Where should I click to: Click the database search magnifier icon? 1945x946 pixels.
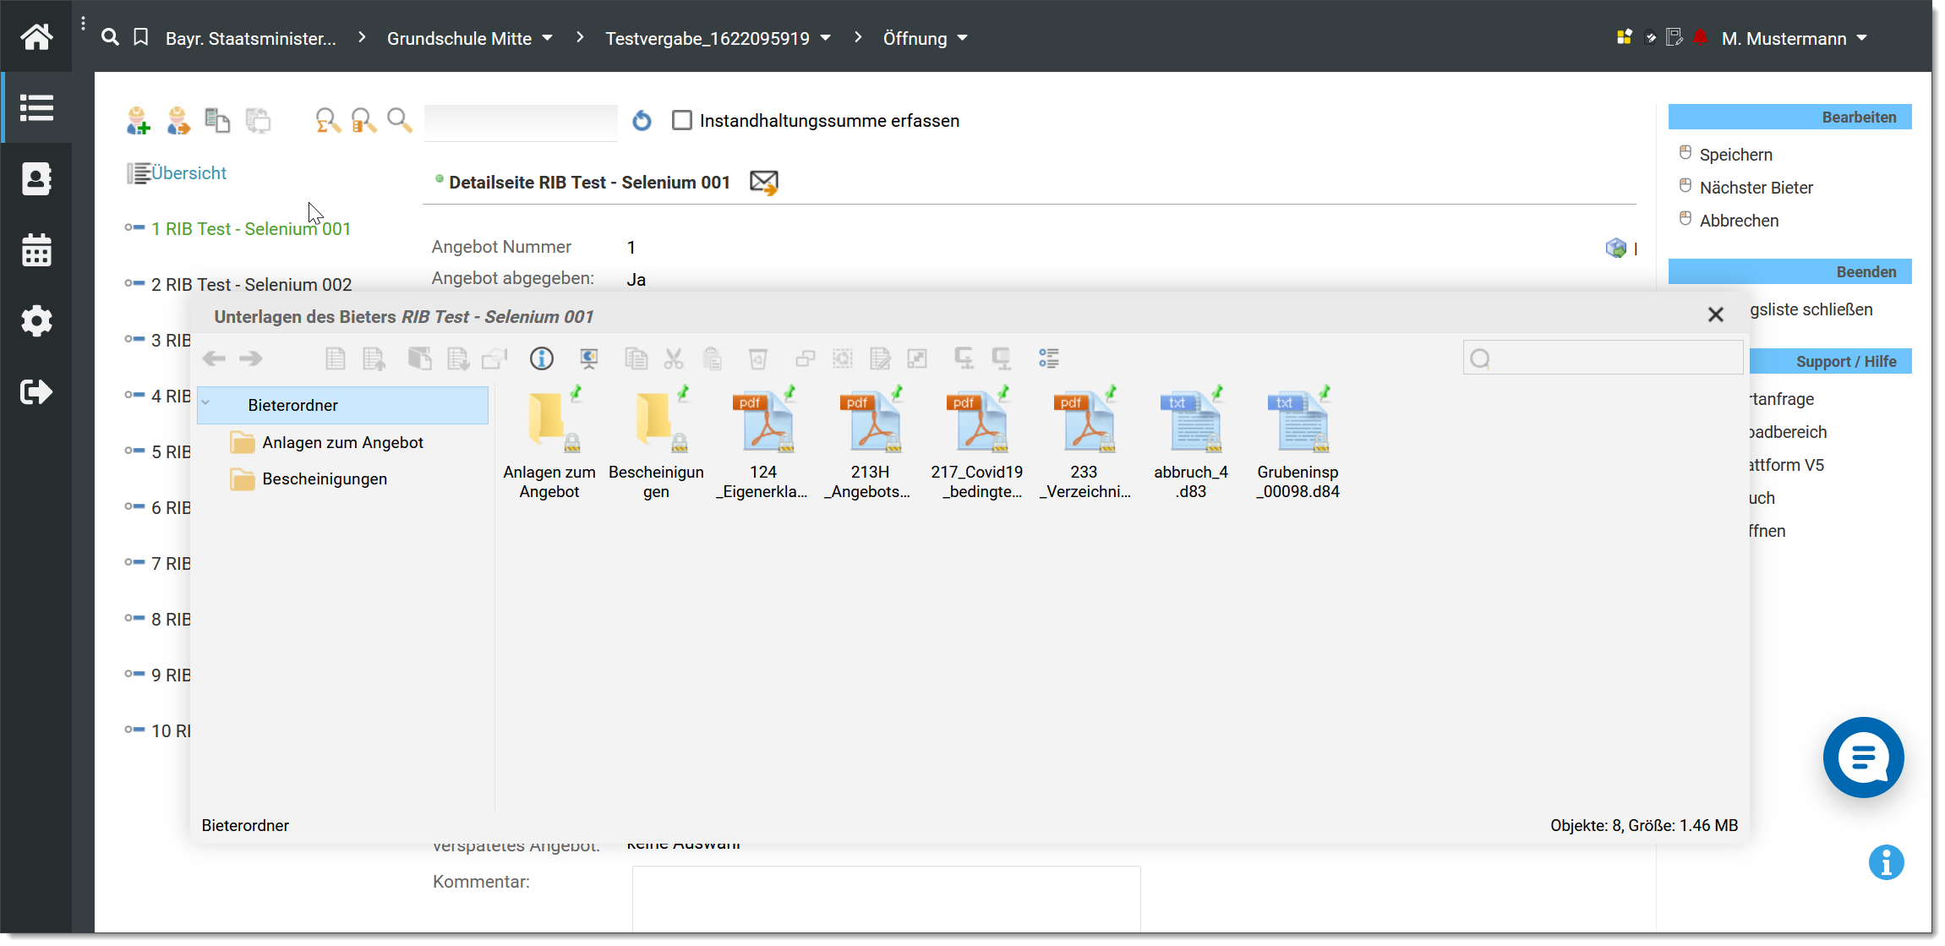tap(363, 121)
